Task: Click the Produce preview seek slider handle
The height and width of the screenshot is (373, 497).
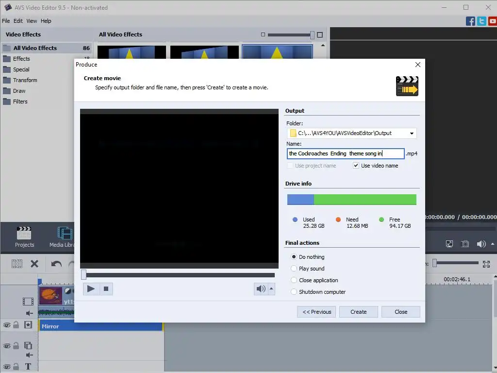Action: [x=83, y=275]
